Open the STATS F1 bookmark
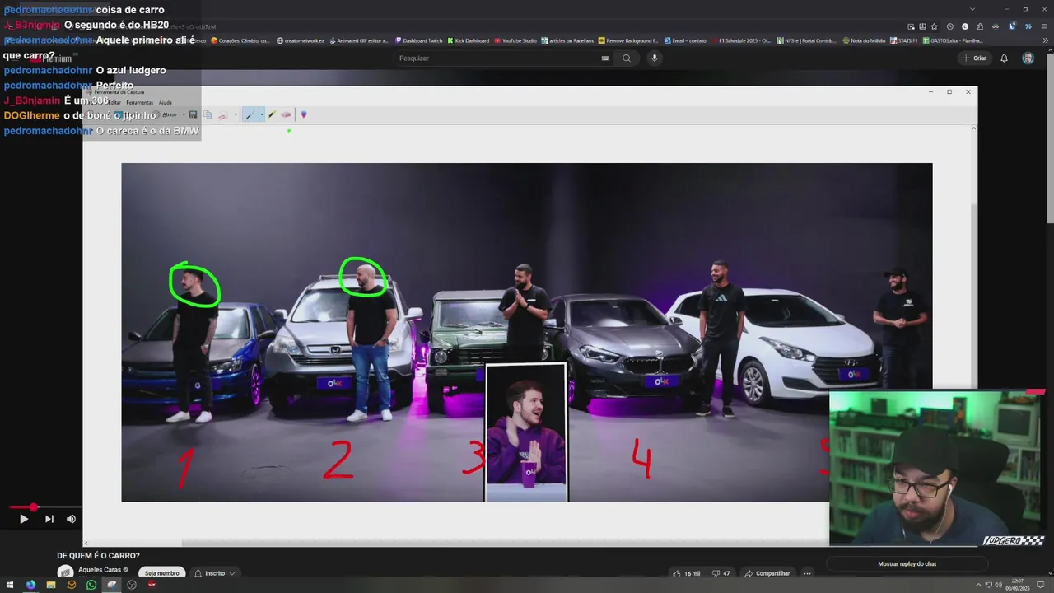Image resolution: width=1054 pixels, height=593 pixels. pos(903,40)
